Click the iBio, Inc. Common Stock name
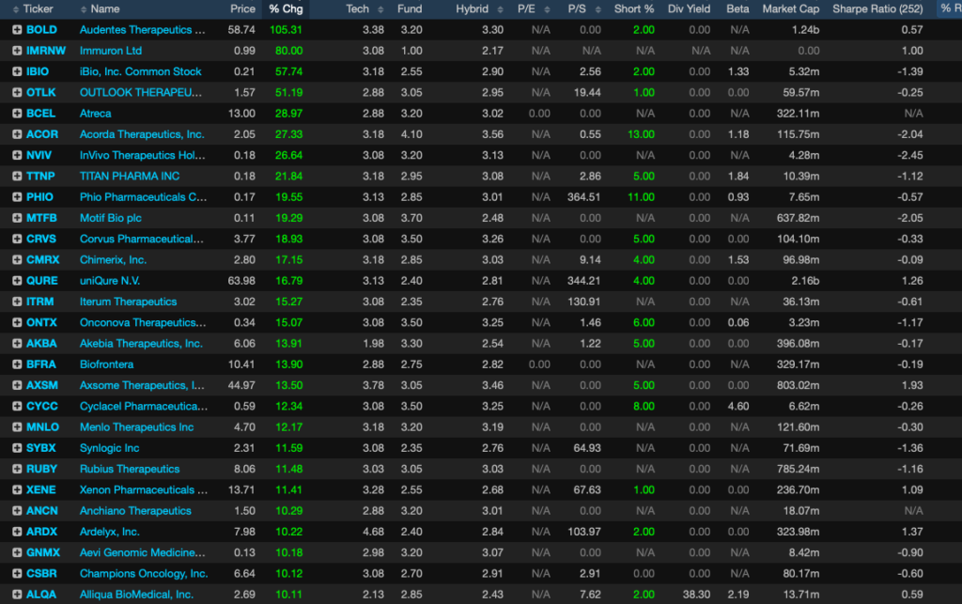Viewport: 962px width, 604px height. pyautogui.click(x=141, y=71)
